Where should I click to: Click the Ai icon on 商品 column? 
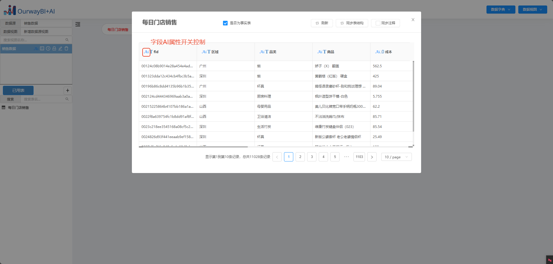(x=320, y=52)
